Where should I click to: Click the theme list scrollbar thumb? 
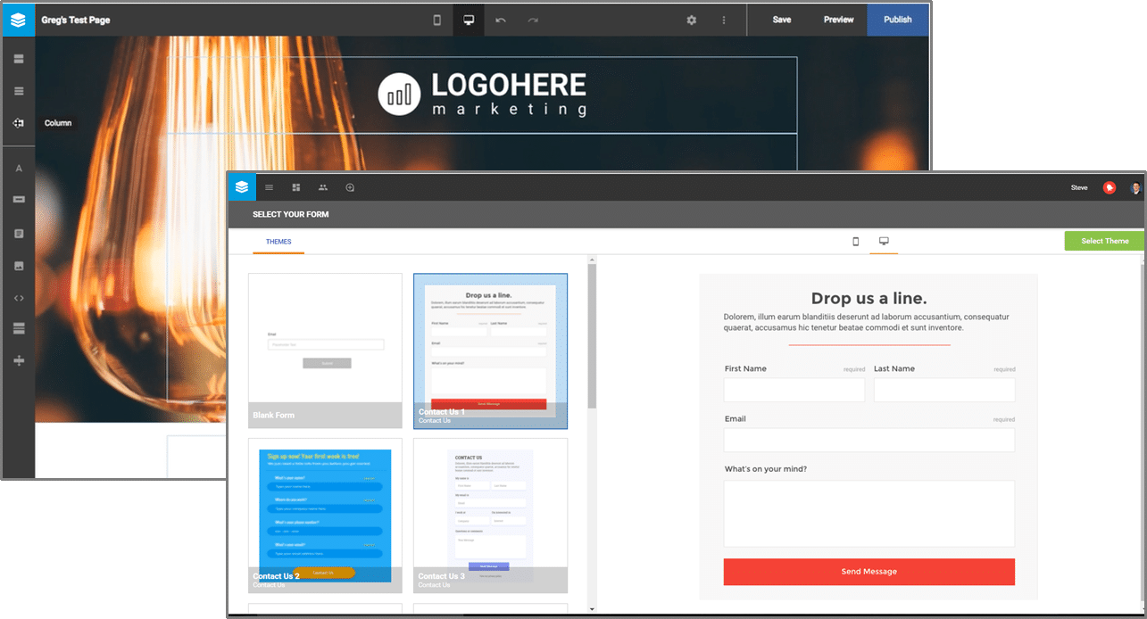(x=592, y=334)
